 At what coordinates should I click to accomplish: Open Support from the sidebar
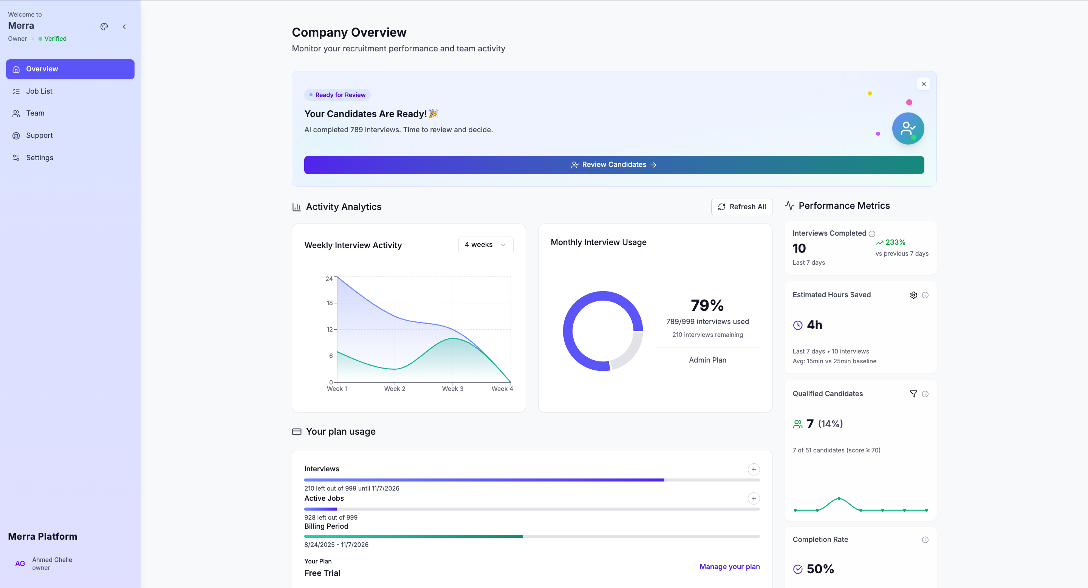pyautogui.click(x=39, y=136)
